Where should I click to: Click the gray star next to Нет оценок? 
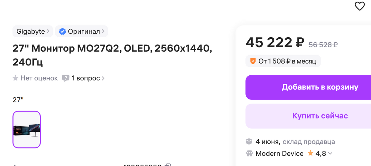tap(15, 78)
